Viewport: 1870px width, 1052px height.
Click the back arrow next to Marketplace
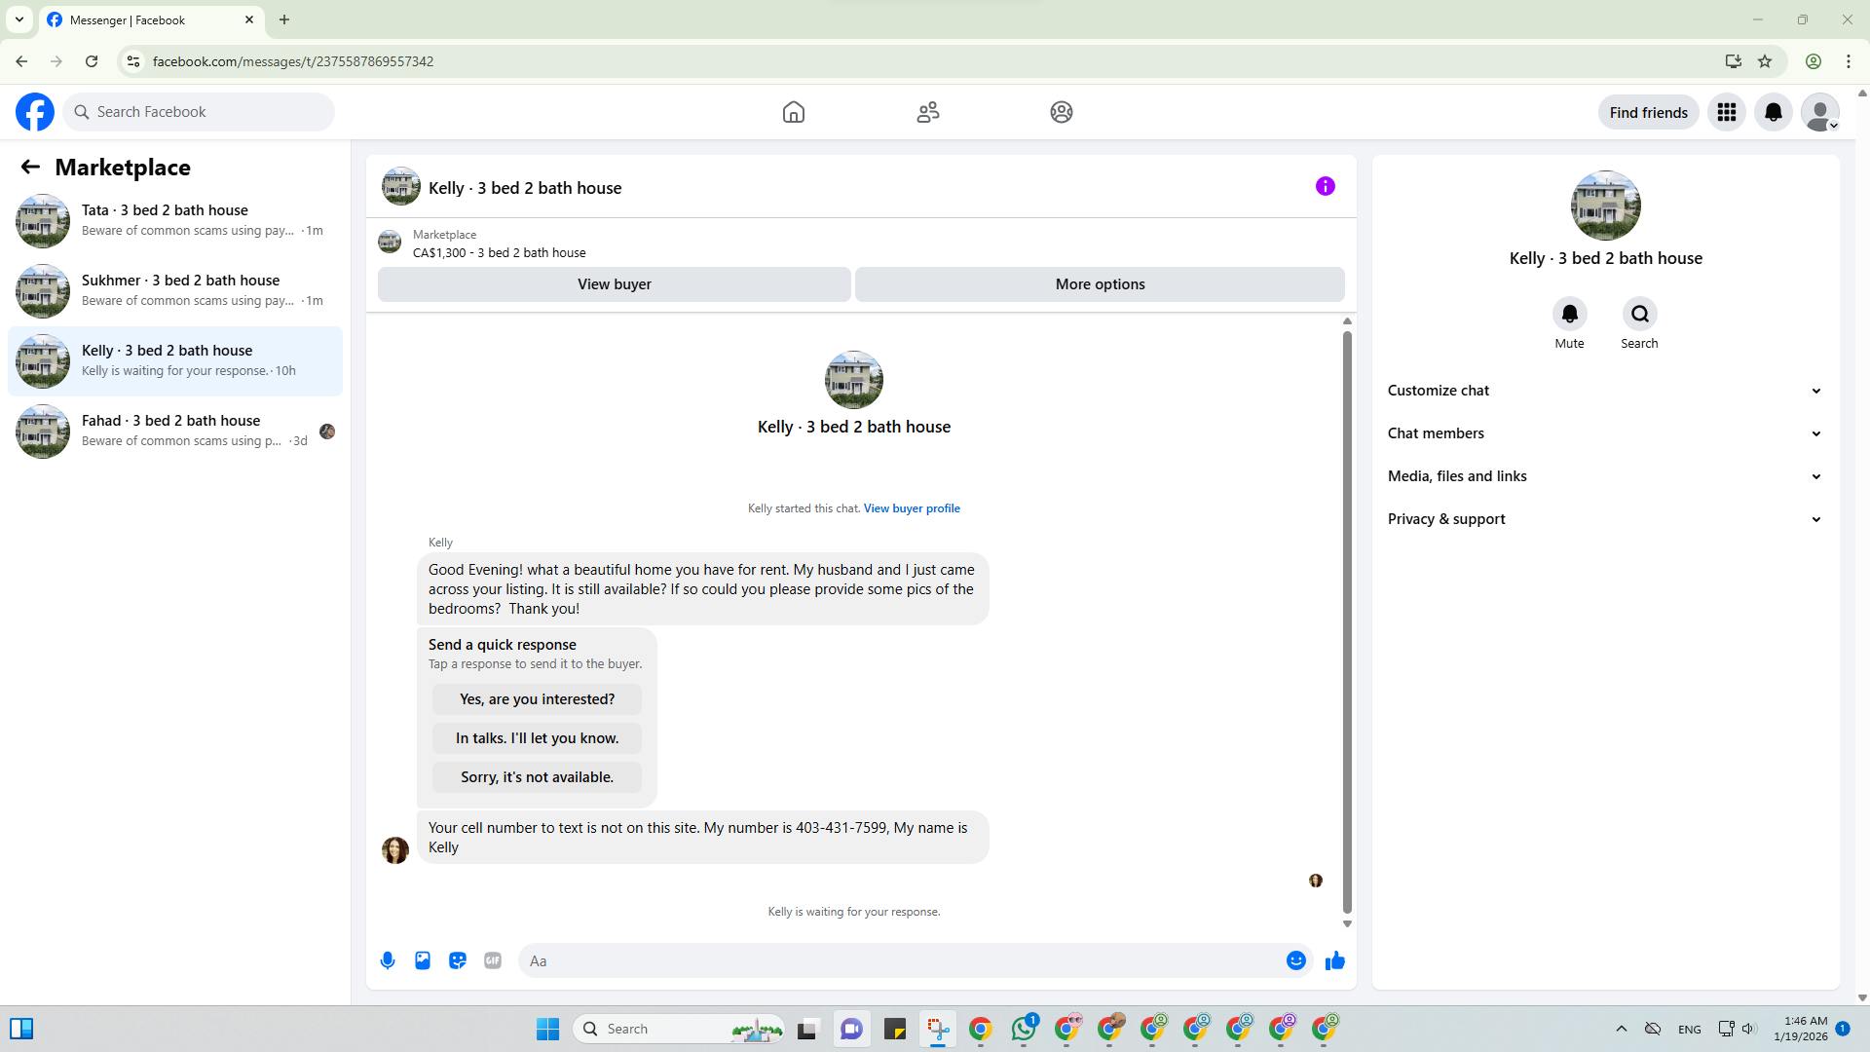(x=30, y=168)
